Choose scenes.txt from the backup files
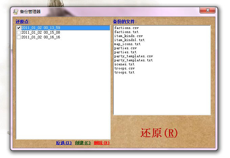 pos(124,64)
